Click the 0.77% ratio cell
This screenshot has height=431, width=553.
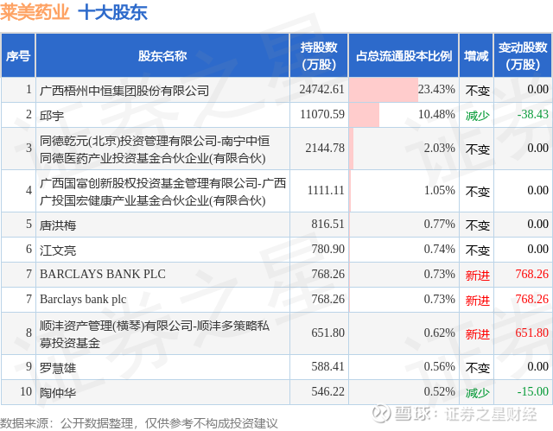404,224
